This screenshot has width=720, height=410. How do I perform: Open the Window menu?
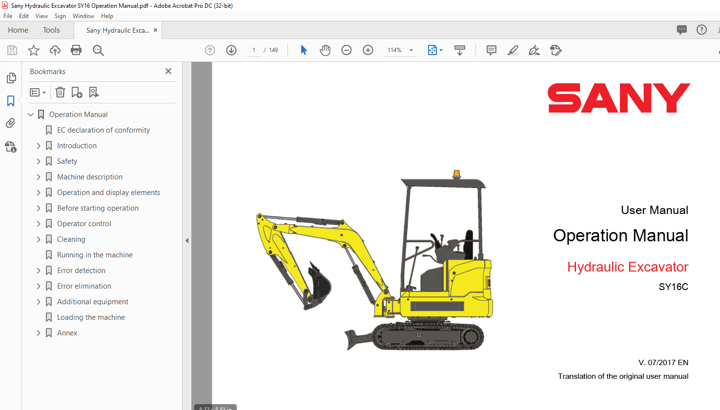pyautogui.click(x=83, y=16)
